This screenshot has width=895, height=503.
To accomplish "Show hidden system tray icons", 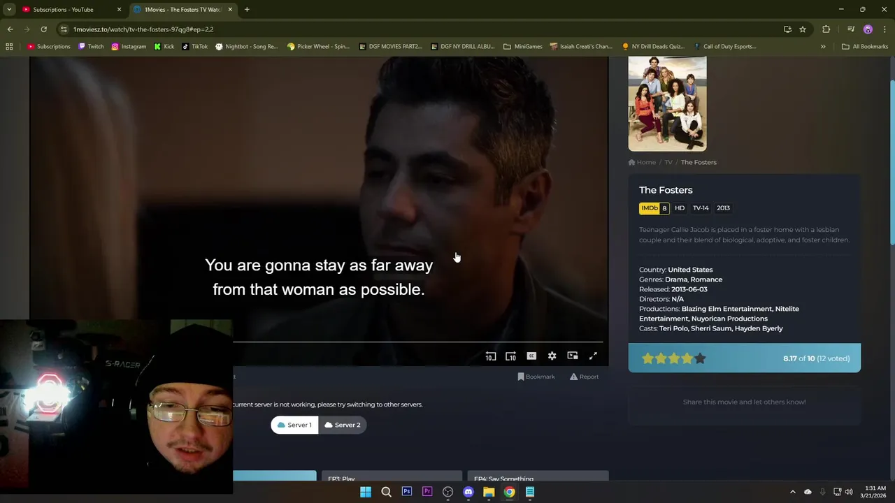I will coord(793,492).
